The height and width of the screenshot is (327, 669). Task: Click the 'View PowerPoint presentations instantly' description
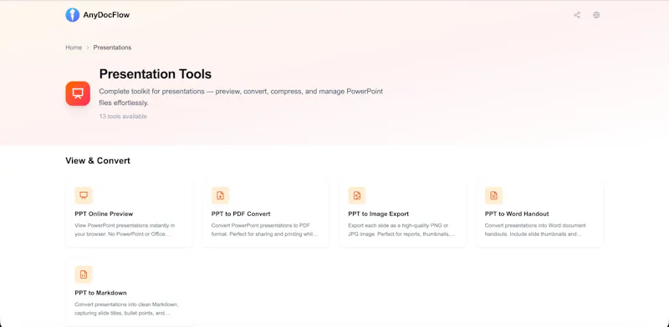pos(125,229)
